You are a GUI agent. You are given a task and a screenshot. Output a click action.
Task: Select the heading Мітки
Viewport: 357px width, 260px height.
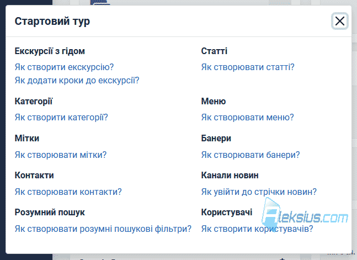coord(27,139)
